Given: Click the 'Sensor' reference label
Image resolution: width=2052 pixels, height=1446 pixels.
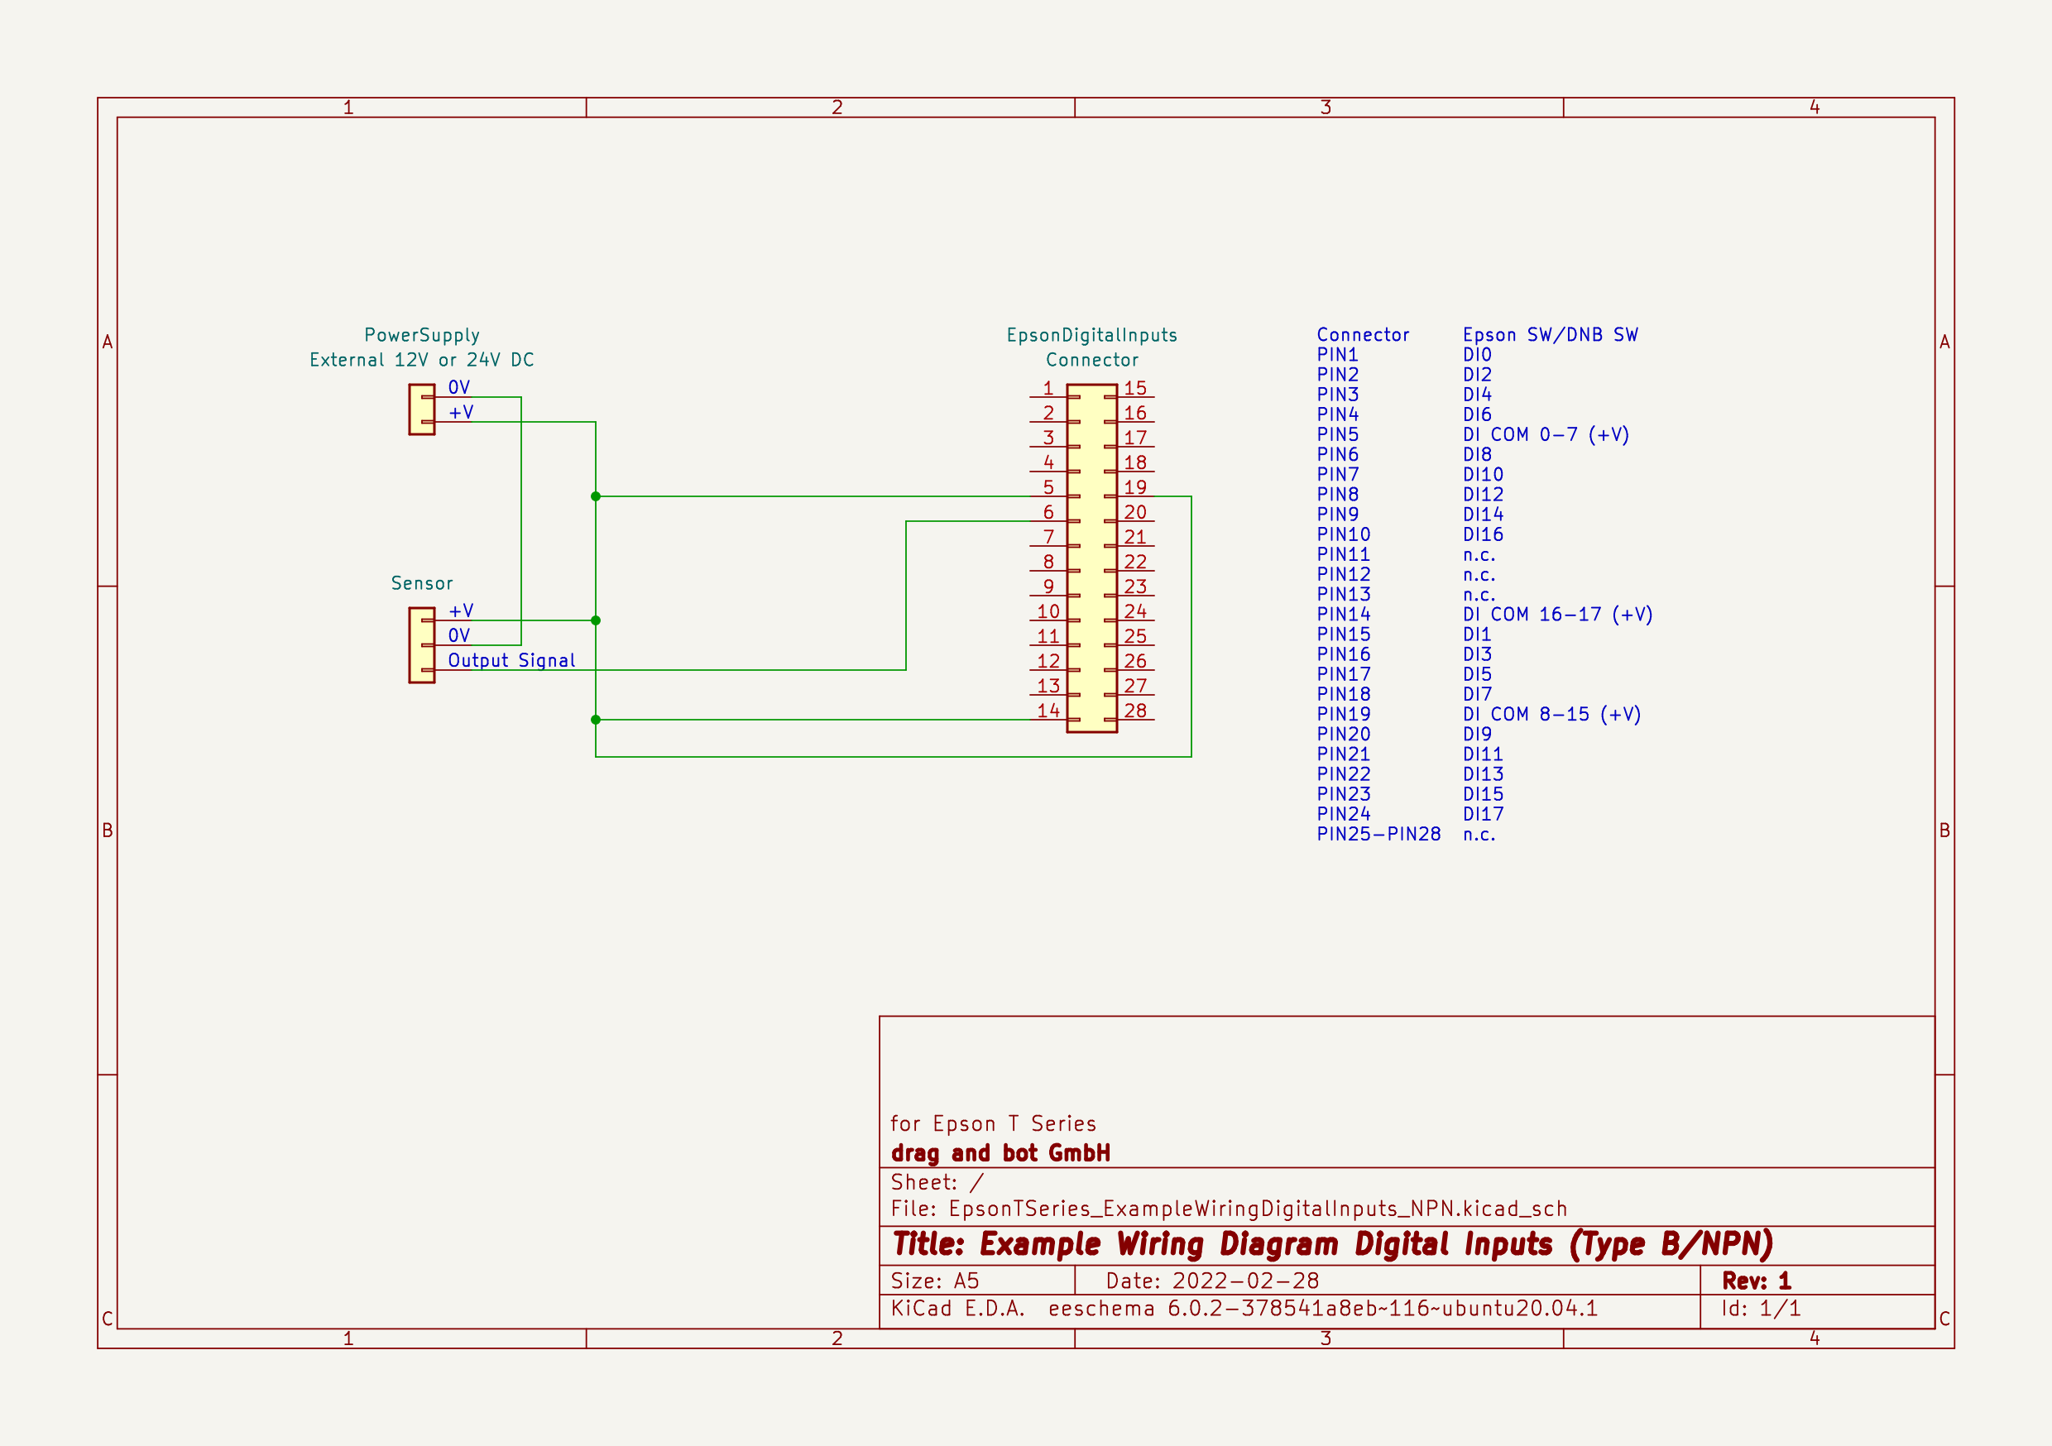Looking at the screenshot, I should point(422,583).
